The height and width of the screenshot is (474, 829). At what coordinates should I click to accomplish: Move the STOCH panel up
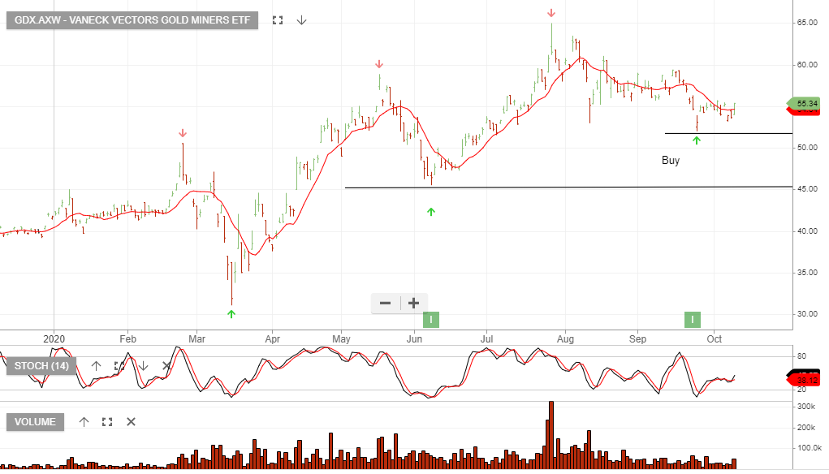point(96,366)
